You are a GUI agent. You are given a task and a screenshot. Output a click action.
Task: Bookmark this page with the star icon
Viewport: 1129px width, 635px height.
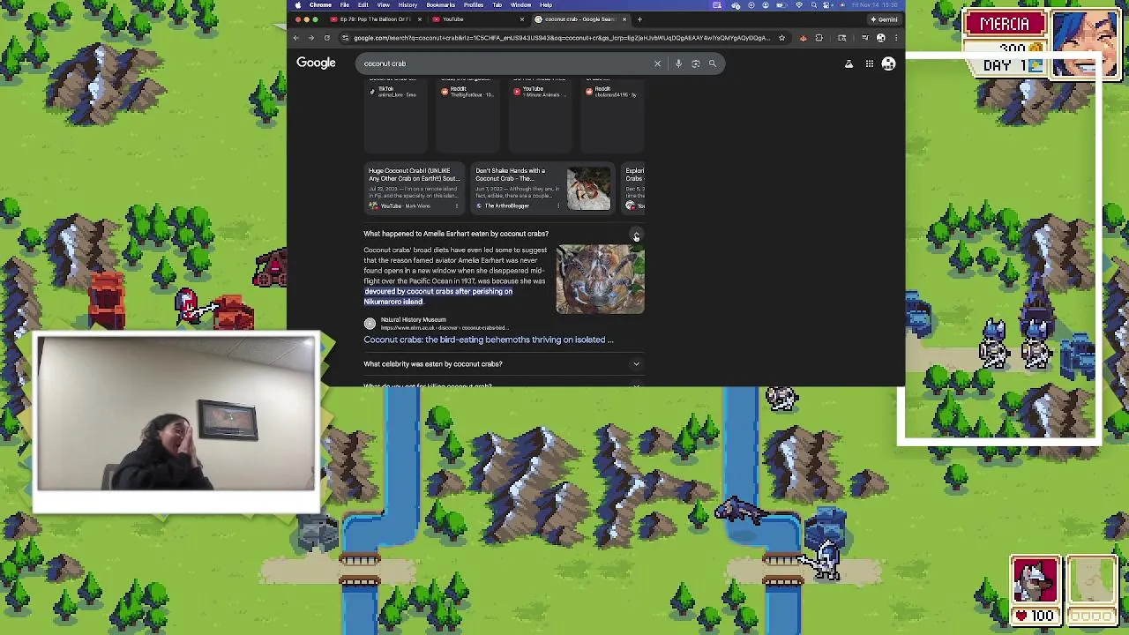tap(781, 38)
